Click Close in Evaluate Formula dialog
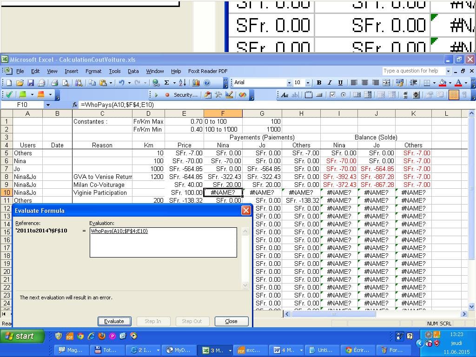Viewport: 476px width, 357px height. tap(231, 321)
